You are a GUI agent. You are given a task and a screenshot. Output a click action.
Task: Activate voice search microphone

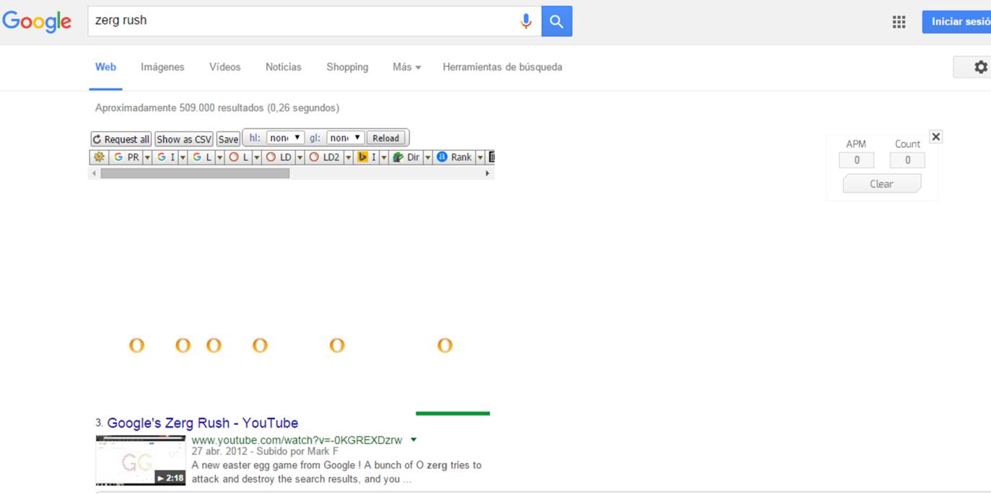tap(526, 22)
